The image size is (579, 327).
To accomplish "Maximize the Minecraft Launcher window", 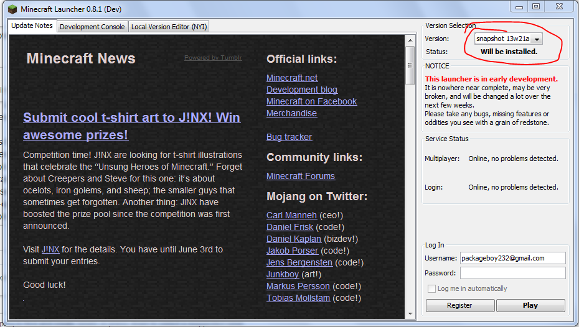I will (536, 7).
